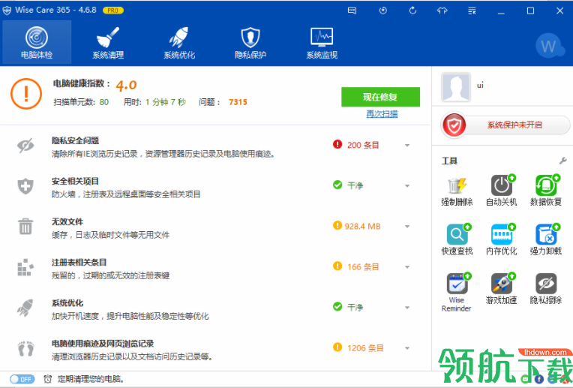Click the footprints icon for 电脑使用痕迹
The width and height of the screenshot is (573, 388).
(x=25, y=348)
